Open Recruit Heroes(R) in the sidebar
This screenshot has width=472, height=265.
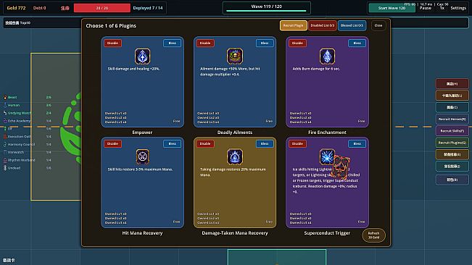(x=452, y=119)
